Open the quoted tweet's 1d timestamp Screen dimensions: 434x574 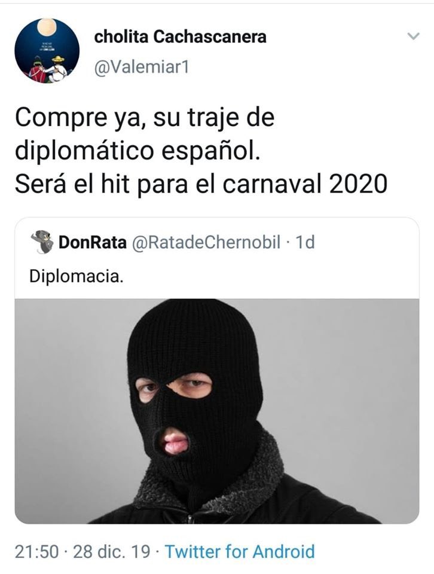[x=305, y=242]
